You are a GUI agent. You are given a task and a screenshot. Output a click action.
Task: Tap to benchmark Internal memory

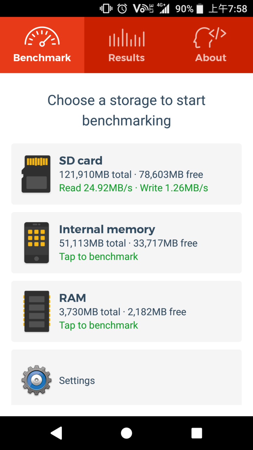point(99,257)
